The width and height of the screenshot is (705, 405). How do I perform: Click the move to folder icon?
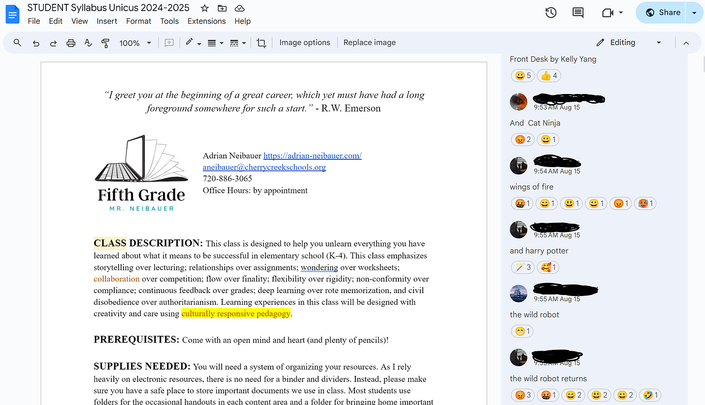pyautogui.click(x=222, y=8)
